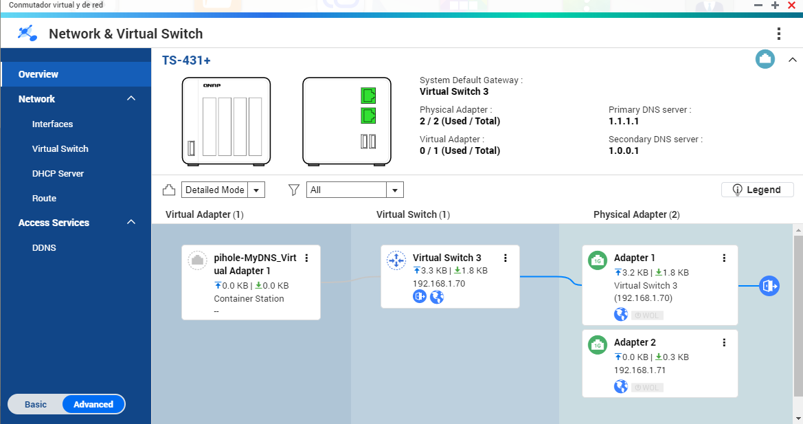Open the three-dot menu in title bar
Image resolution: width=803 pixels, height=424 pixels.
click(x=778, y=34)
